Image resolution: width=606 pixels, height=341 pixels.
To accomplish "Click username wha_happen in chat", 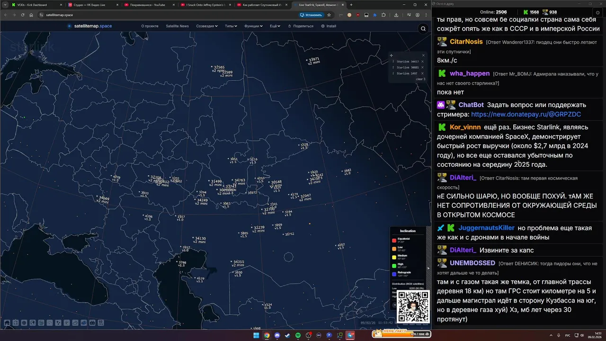I will click(x=470, y=73).
